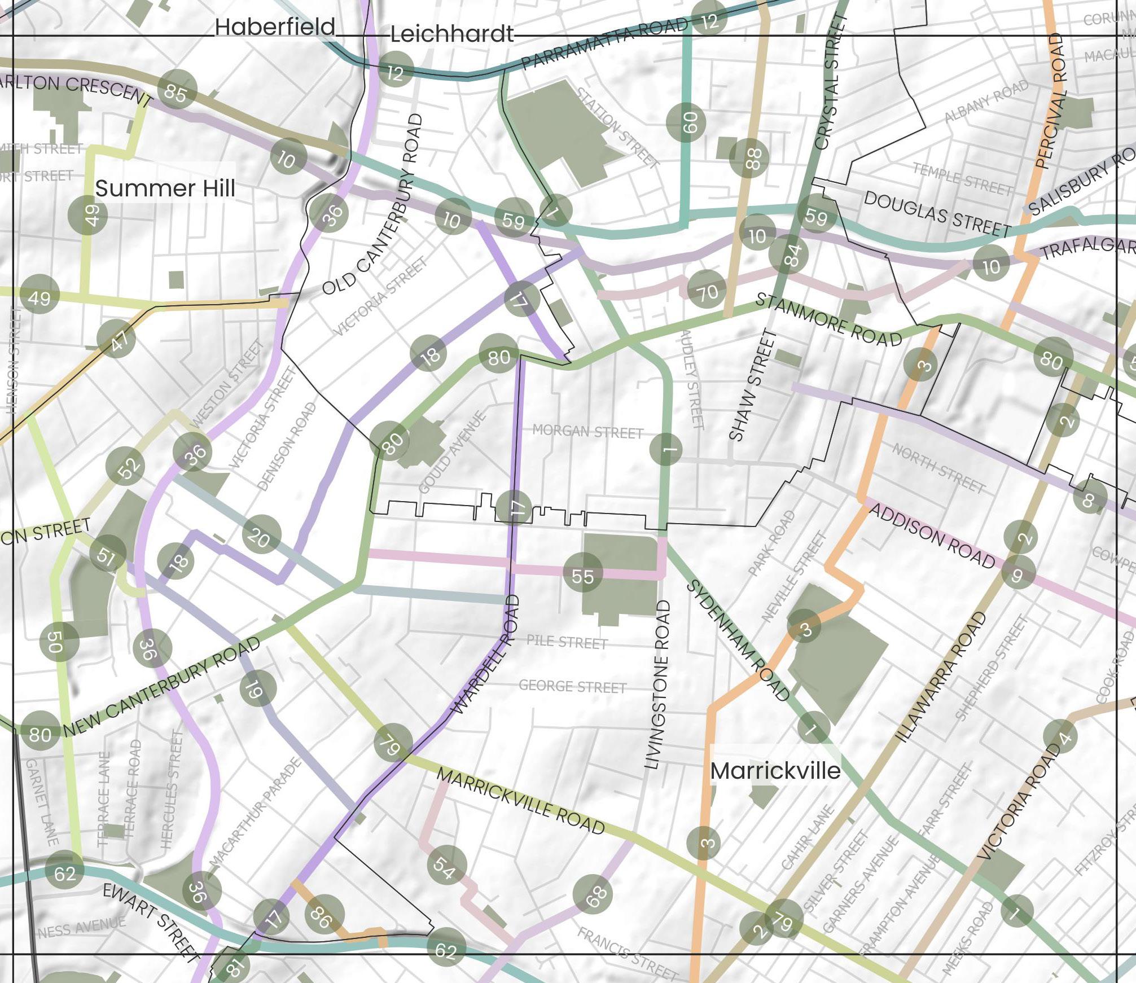Click route marker 4 on Victoria Road
The width and height of the screenshot is (1136, 983).
[1060, 736]
